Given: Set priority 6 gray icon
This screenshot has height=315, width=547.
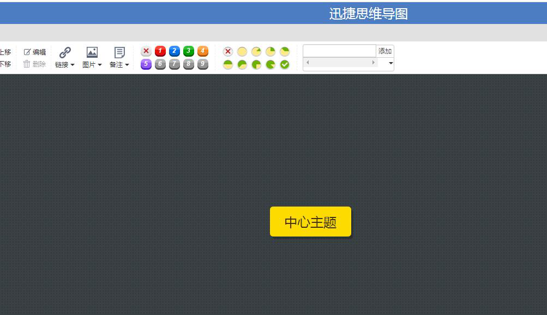Looking at the screenshot, I should pyautogui.click(x=160, y=64).
